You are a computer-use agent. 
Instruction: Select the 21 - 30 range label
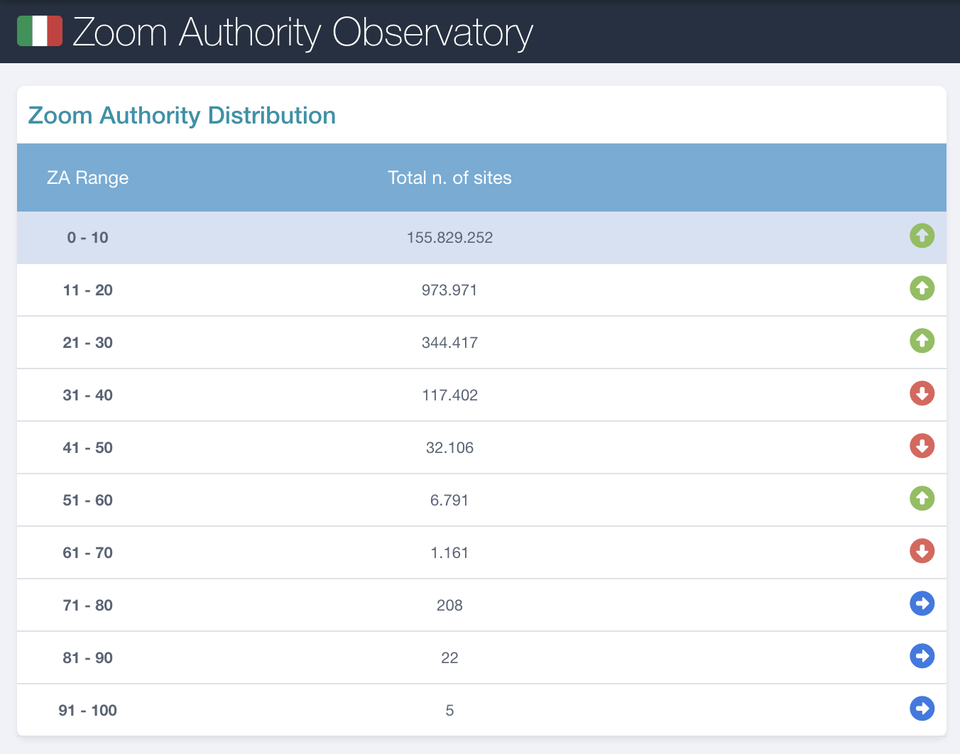coord(88,343)
